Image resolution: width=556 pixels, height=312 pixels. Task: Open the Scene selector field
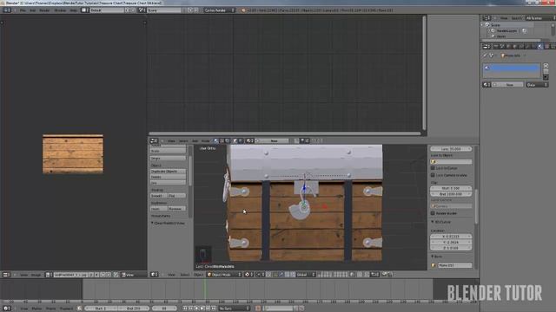pyautogui.click(x=164, y=10)
